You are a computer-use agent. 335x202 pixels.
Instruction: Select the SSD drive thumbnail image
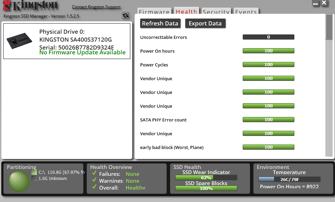(19, 41)
